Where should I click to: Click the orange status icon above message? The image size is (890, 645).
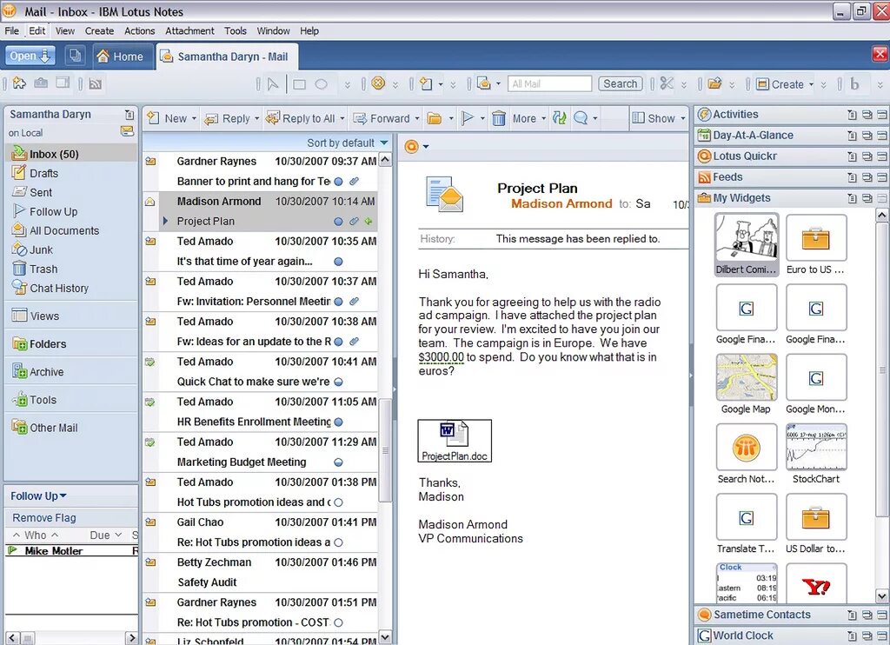pyautogui.click(x=411, y=147)
